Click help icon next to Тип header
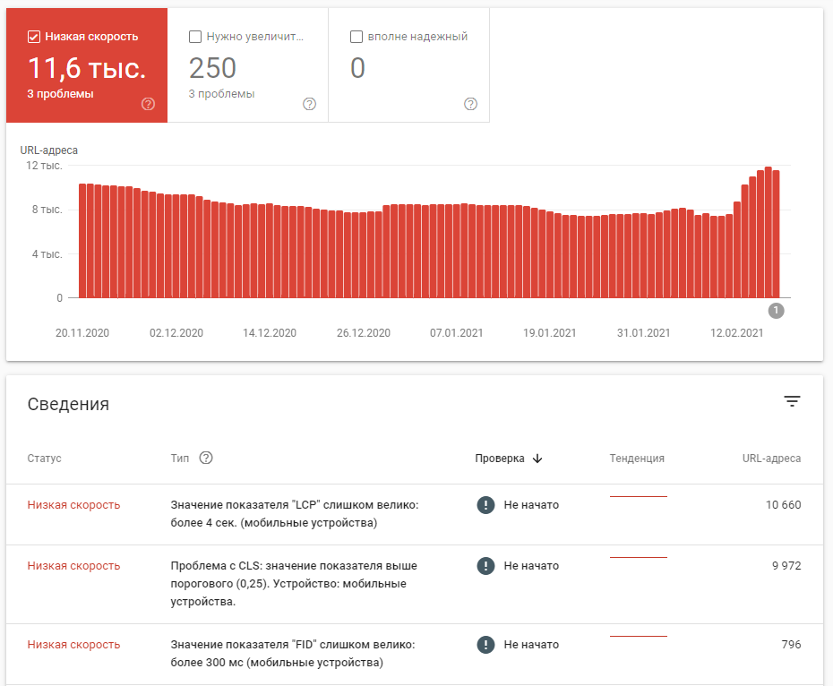 point(206,458)
